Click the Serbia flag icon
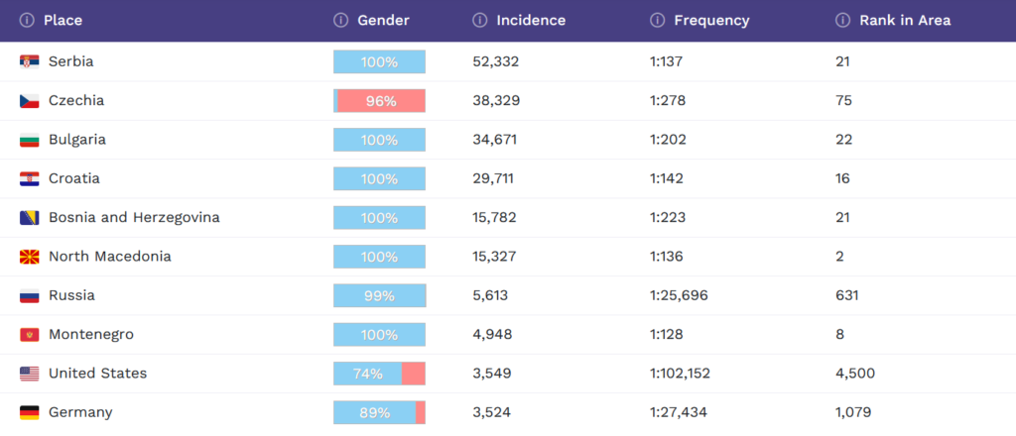The height and width of the screenshot is (436, 1016). click(29, 61)
